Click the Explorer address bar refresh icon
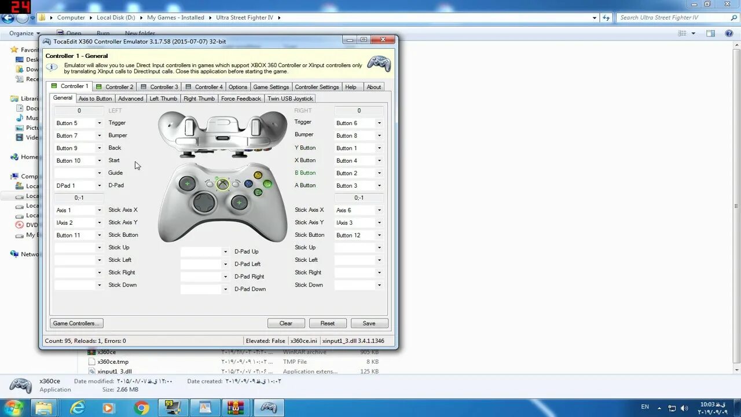This screenshot has height=417, width=741. tap(606, 17)
